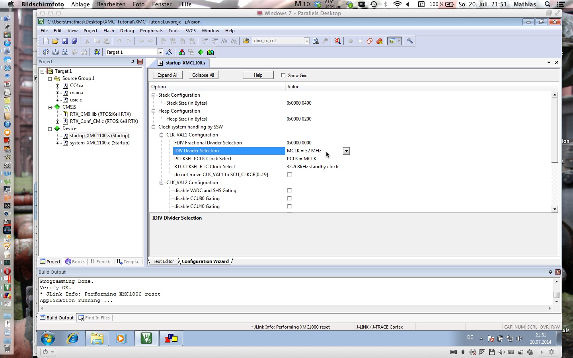Enable the Show Grid checkbox

point(283,75)
